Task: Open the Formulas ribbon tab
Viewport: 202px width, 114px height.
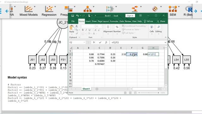Action: coord(114,21)
